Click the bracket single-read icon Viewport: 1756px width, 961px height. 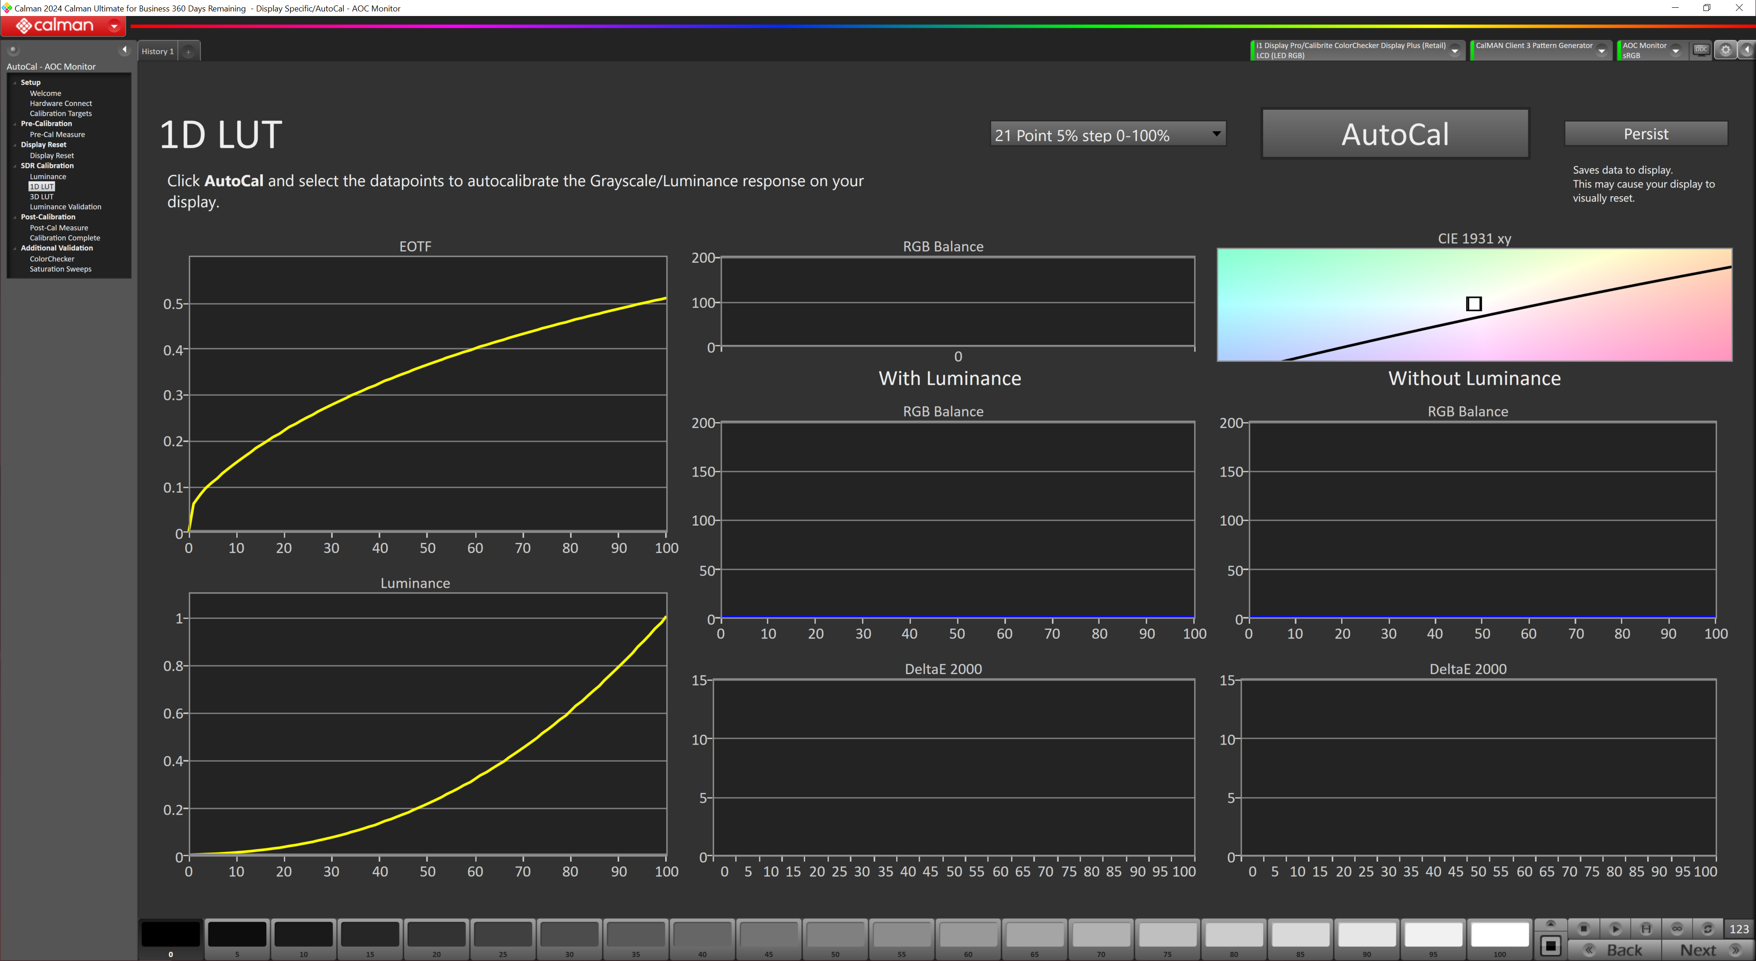coord(1645,928)
